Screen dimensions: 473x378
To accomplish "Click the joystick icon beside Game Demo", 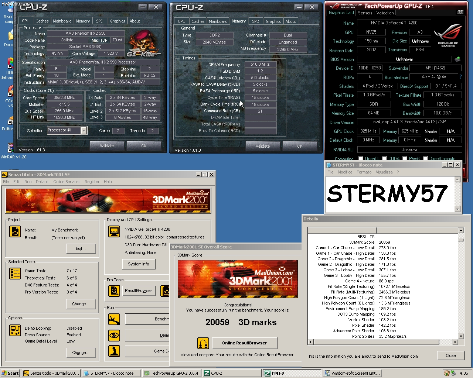I will tap(114, 351).
